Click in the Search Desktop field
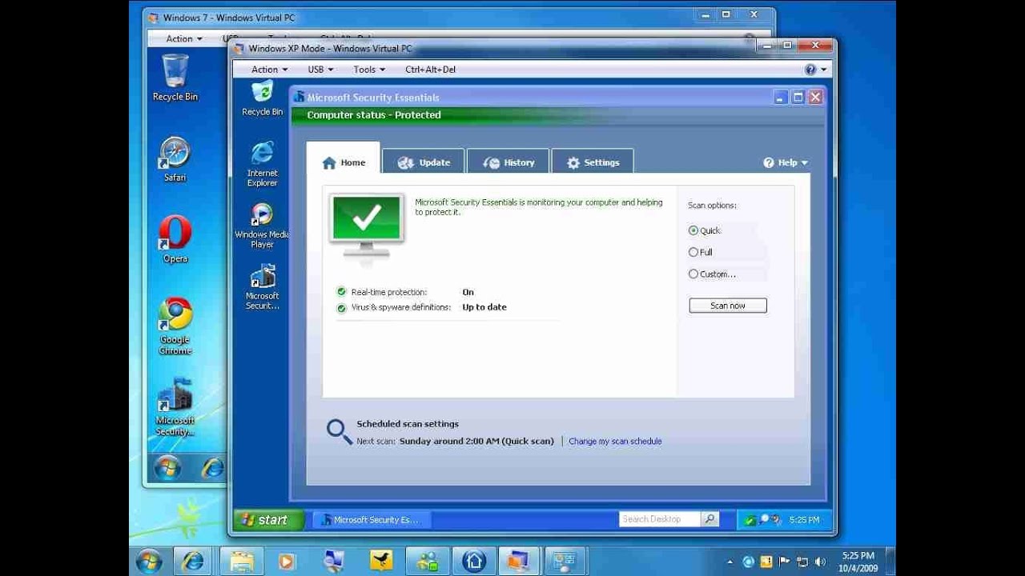1025x576 pixels. 660,519
